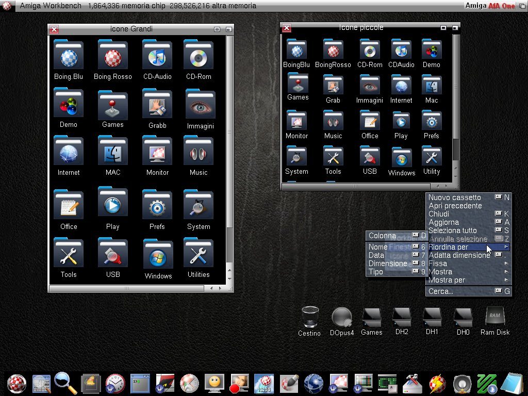
Task: Open the DH0 drive icon
Action: [463, 318]
